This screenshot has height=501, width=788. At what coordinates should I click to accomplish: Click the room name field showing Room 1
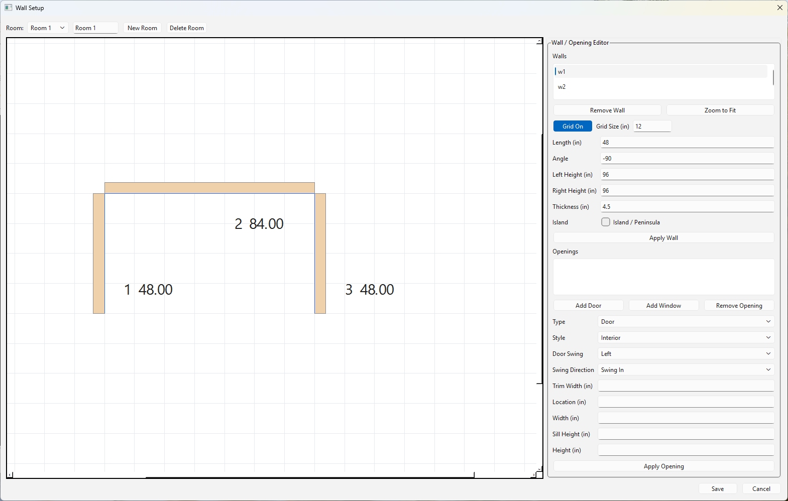95,28
